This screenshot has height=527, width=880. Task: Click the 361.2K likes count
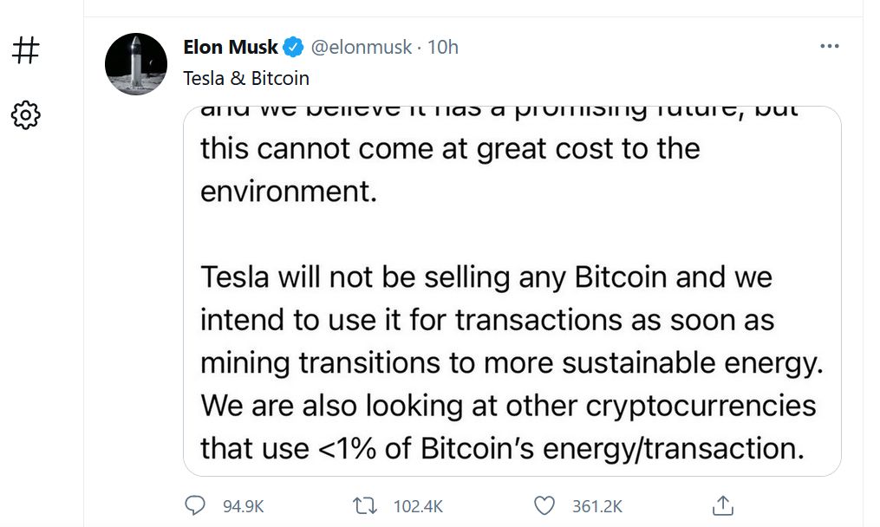pyautogui.click(x=597, y=506)
